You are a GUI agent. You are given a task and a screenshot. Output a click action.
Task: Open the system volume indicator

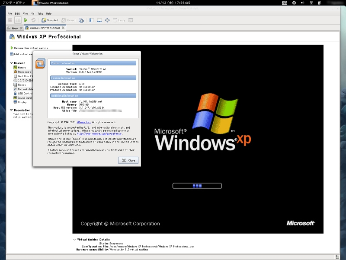point(302,3)
